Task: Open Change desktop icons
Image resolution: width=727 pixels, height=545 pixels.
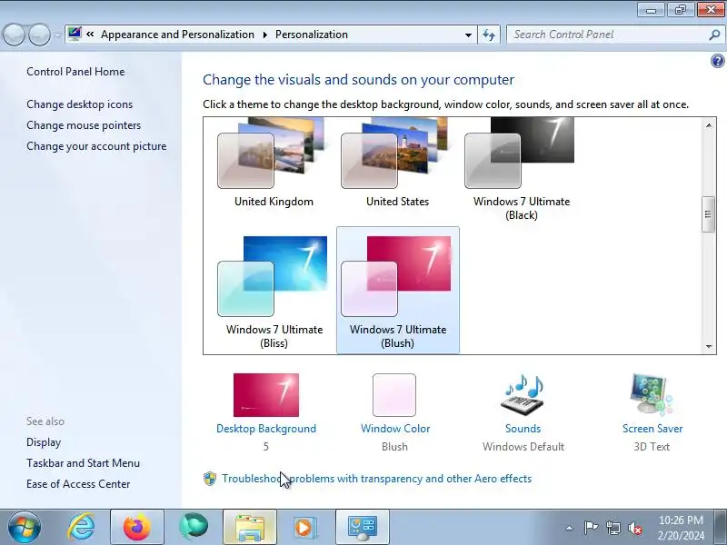Action: (x=79, y=104)
